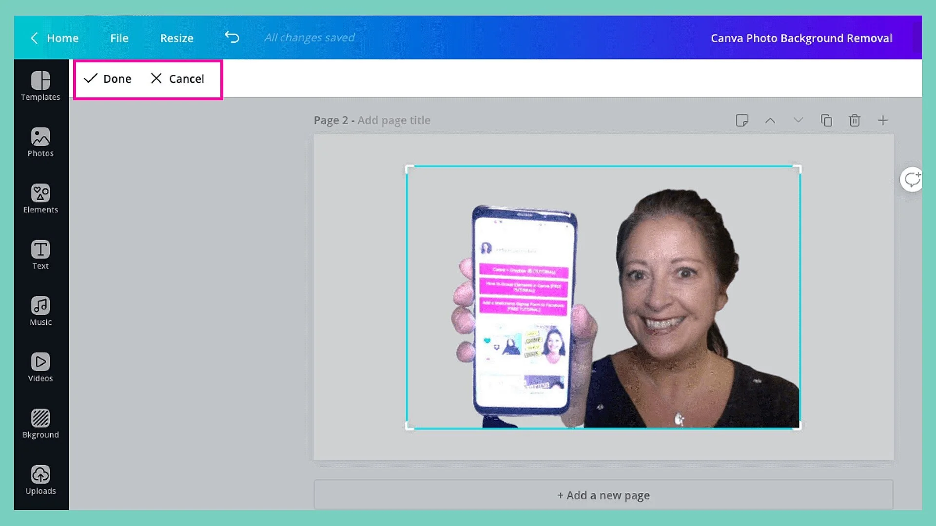Open the File menu

point(119,38)
